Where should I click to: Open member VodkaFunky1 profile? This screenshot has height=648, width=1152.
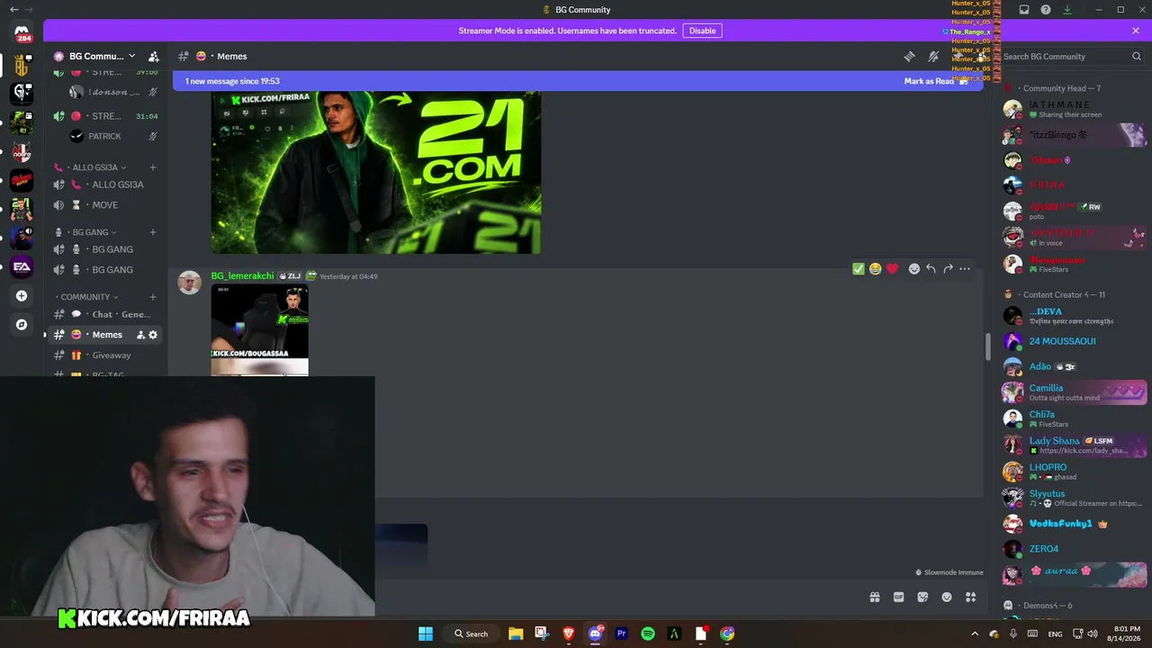(1075, 524)
